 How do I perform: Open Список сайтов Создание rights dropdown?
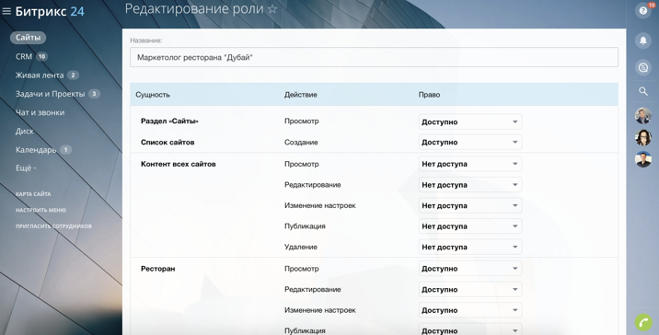[470, 142]
